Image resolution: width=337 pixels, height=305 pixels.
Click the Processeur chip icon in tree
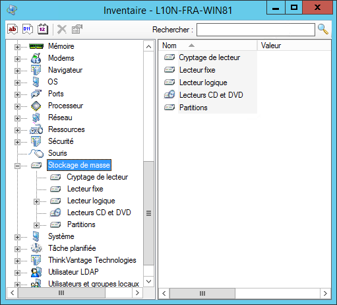(x=36, y=106)
